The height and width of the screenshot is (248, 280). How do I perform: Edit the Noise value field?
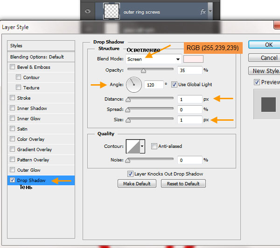click(x=190, y=160)
